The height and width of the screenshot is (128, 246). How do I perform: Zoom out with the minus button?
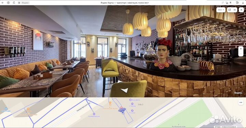[x=241, y=54]
